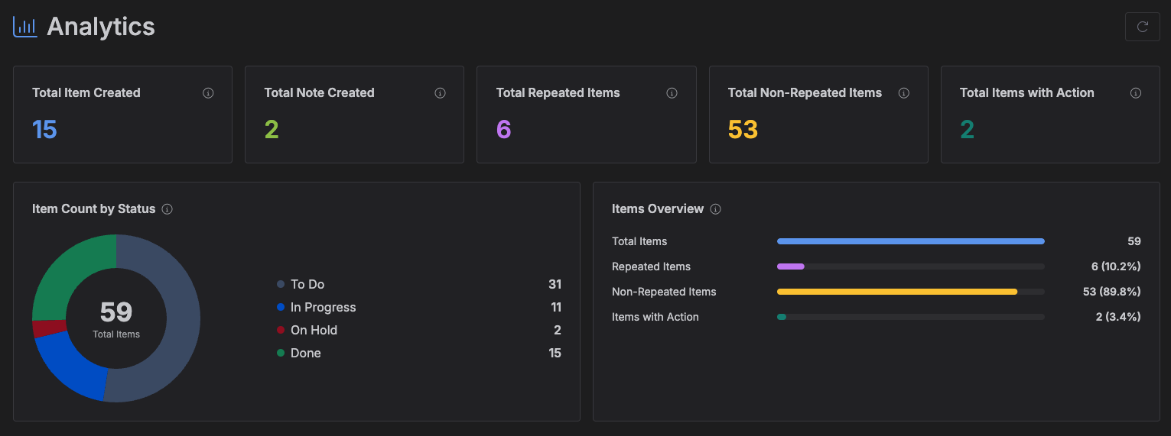1171x436 pixels.
Task: Click the teal value in Items with Action card
Action: pyautogui.click(x=967, y=129)
